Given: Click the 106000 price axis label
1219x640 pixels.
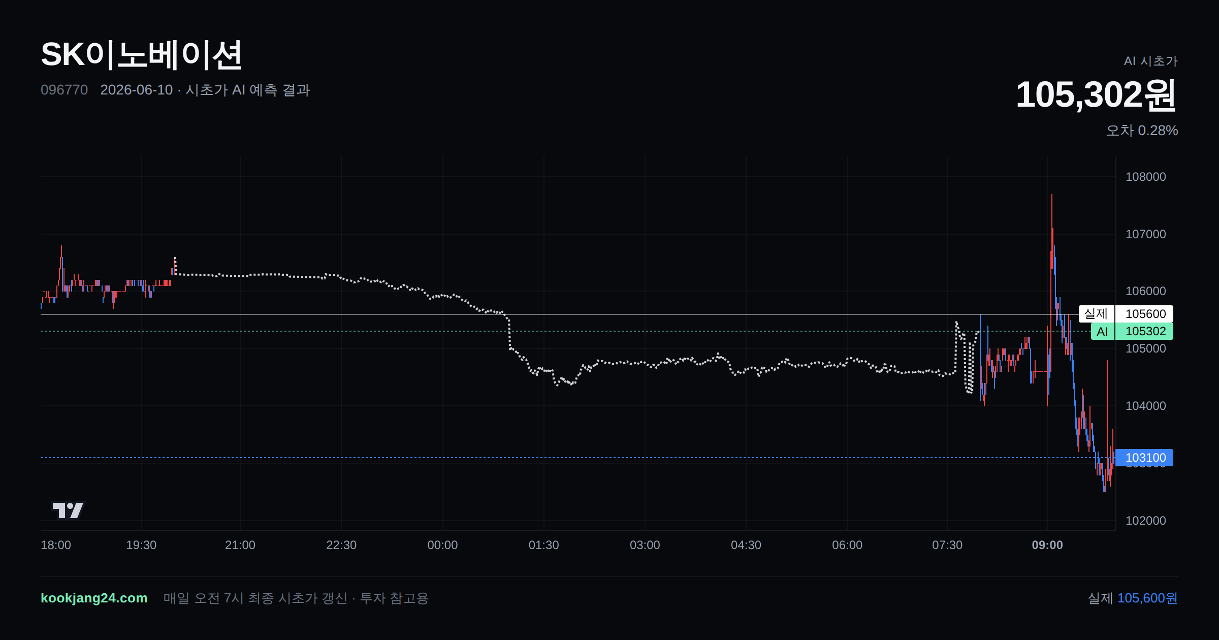Looking at the screenshot, I should tap(1146, 291).
